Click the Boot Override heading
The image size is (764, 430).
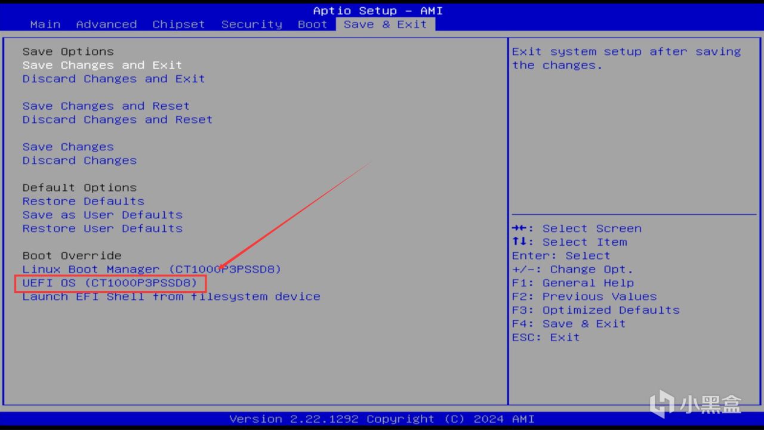72,256
